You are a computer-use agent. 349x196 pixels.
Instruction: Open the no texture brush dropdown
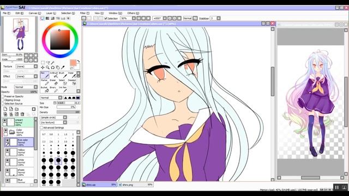pyautogui.click(x=53, y=122)
